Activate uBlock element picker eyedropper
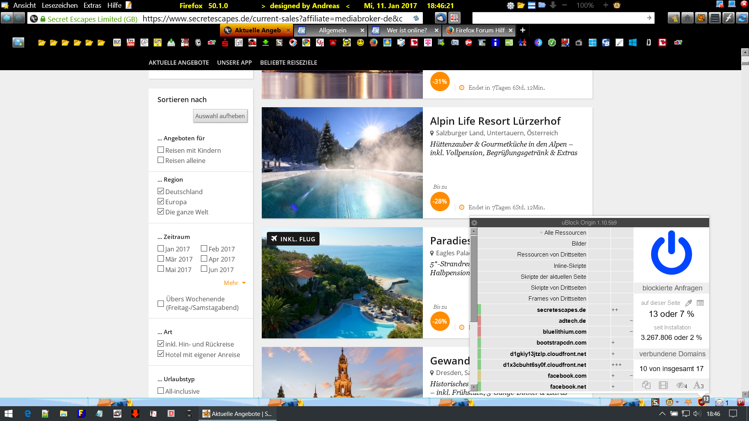 click(689, 303)
